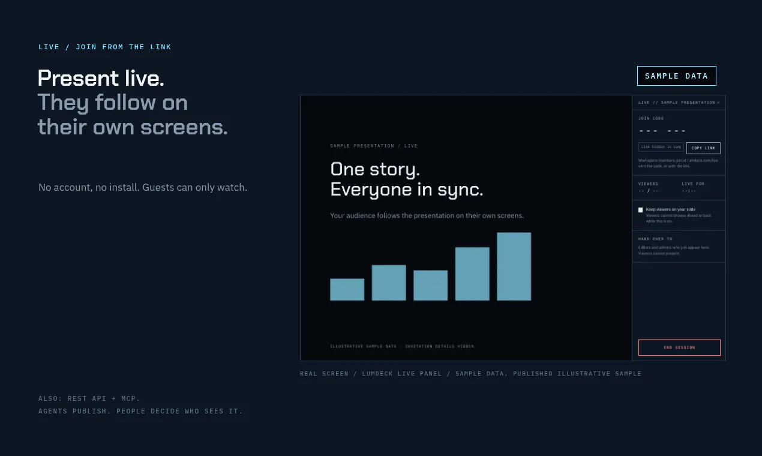This screenshot has height=456, width=762.
Task: Click "LIVE / JOIN FROM THE LINK" label
Action: (x=105, y=47)
